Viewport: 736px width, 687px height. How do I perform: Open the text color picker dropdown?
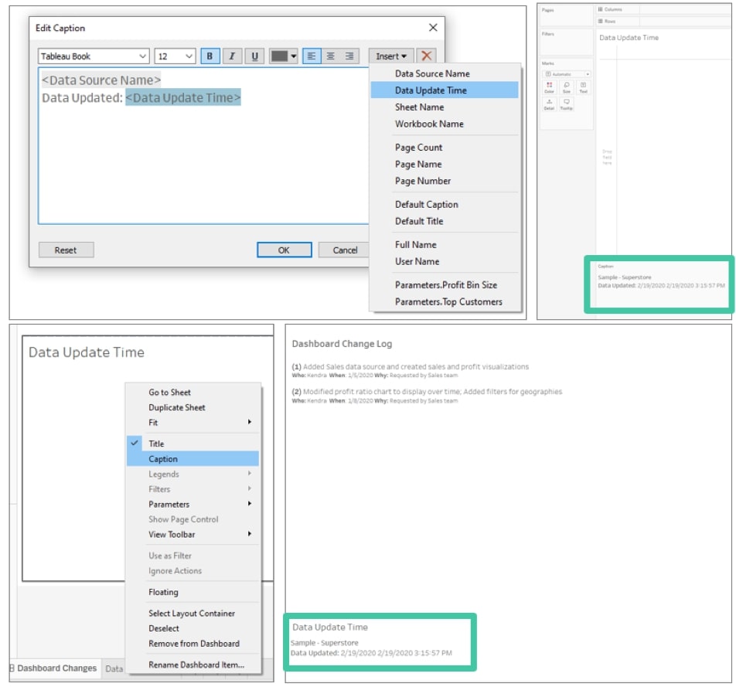point(284,56)
